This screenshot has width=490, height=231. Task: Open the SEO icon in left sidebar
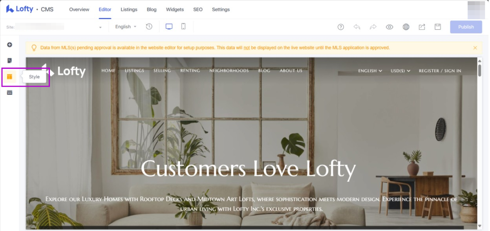(x=10, y=93)
